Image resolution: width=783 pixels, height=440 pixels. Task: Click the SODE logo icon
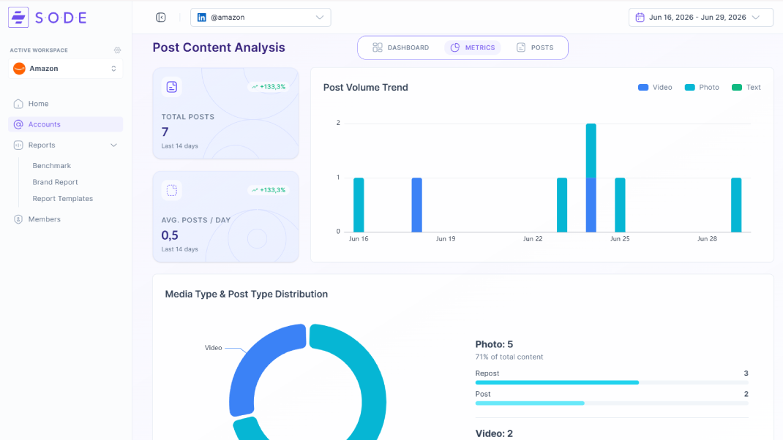pyautogui.click(x=18, y=18)
